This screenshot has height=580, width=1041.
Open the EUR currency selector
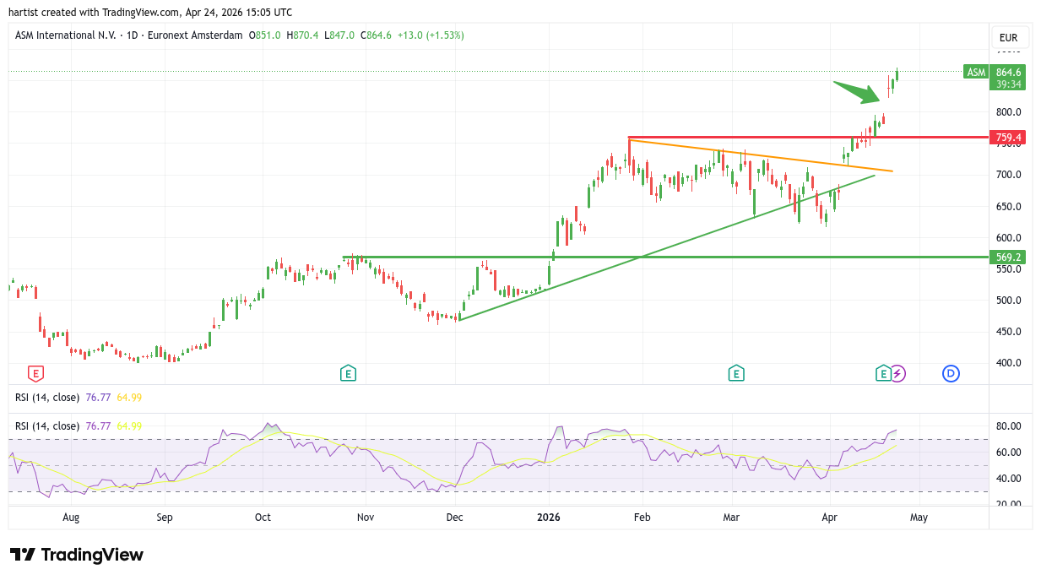click(x=1008, y=38)
